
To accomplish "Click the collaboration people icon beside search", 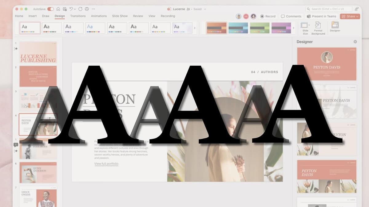I will coord(357,9).
